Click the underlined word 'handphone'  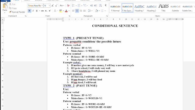[x=85, y=71]
